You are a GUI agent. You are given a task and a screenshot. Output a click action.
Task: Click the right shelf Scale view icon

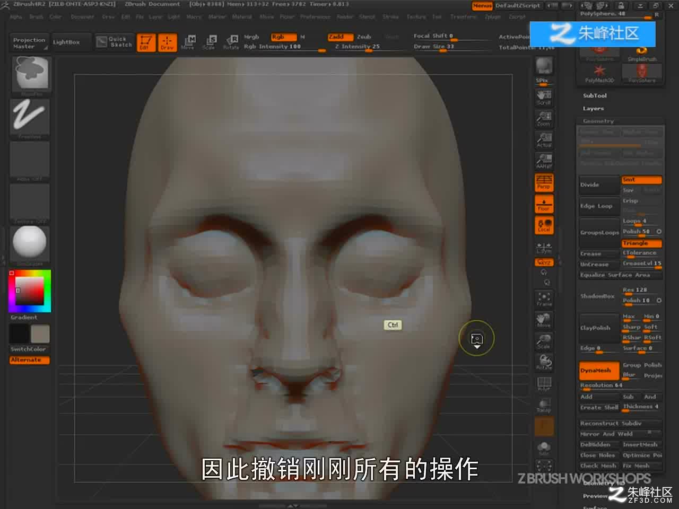pos(544,341)
